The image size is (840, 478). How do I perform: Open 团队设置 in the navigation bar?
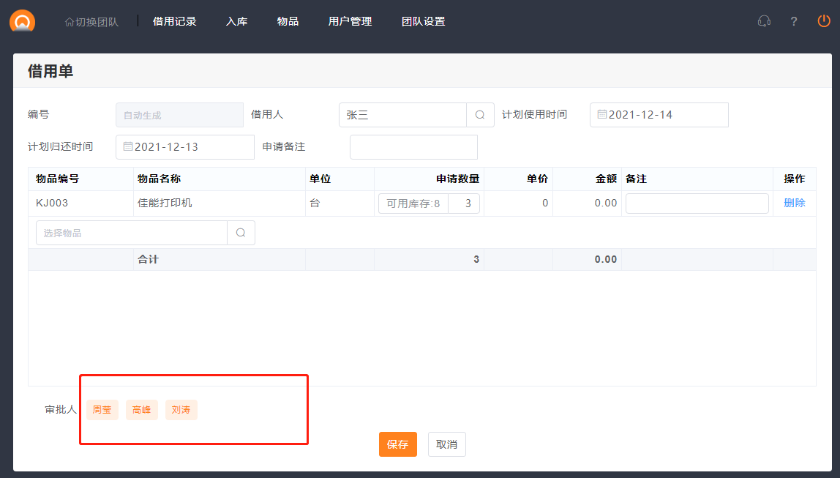tap(423, 21)
